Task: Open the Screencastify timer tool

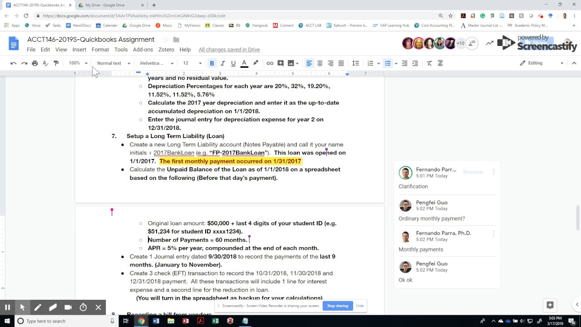Action: [x=83, y=307]
